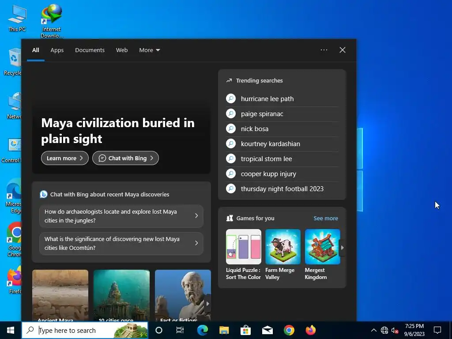This screenshot has width=452, height=339.
Task: Open Bing chat icon next to Maya discoveries
Action: (x=44, y=194)
